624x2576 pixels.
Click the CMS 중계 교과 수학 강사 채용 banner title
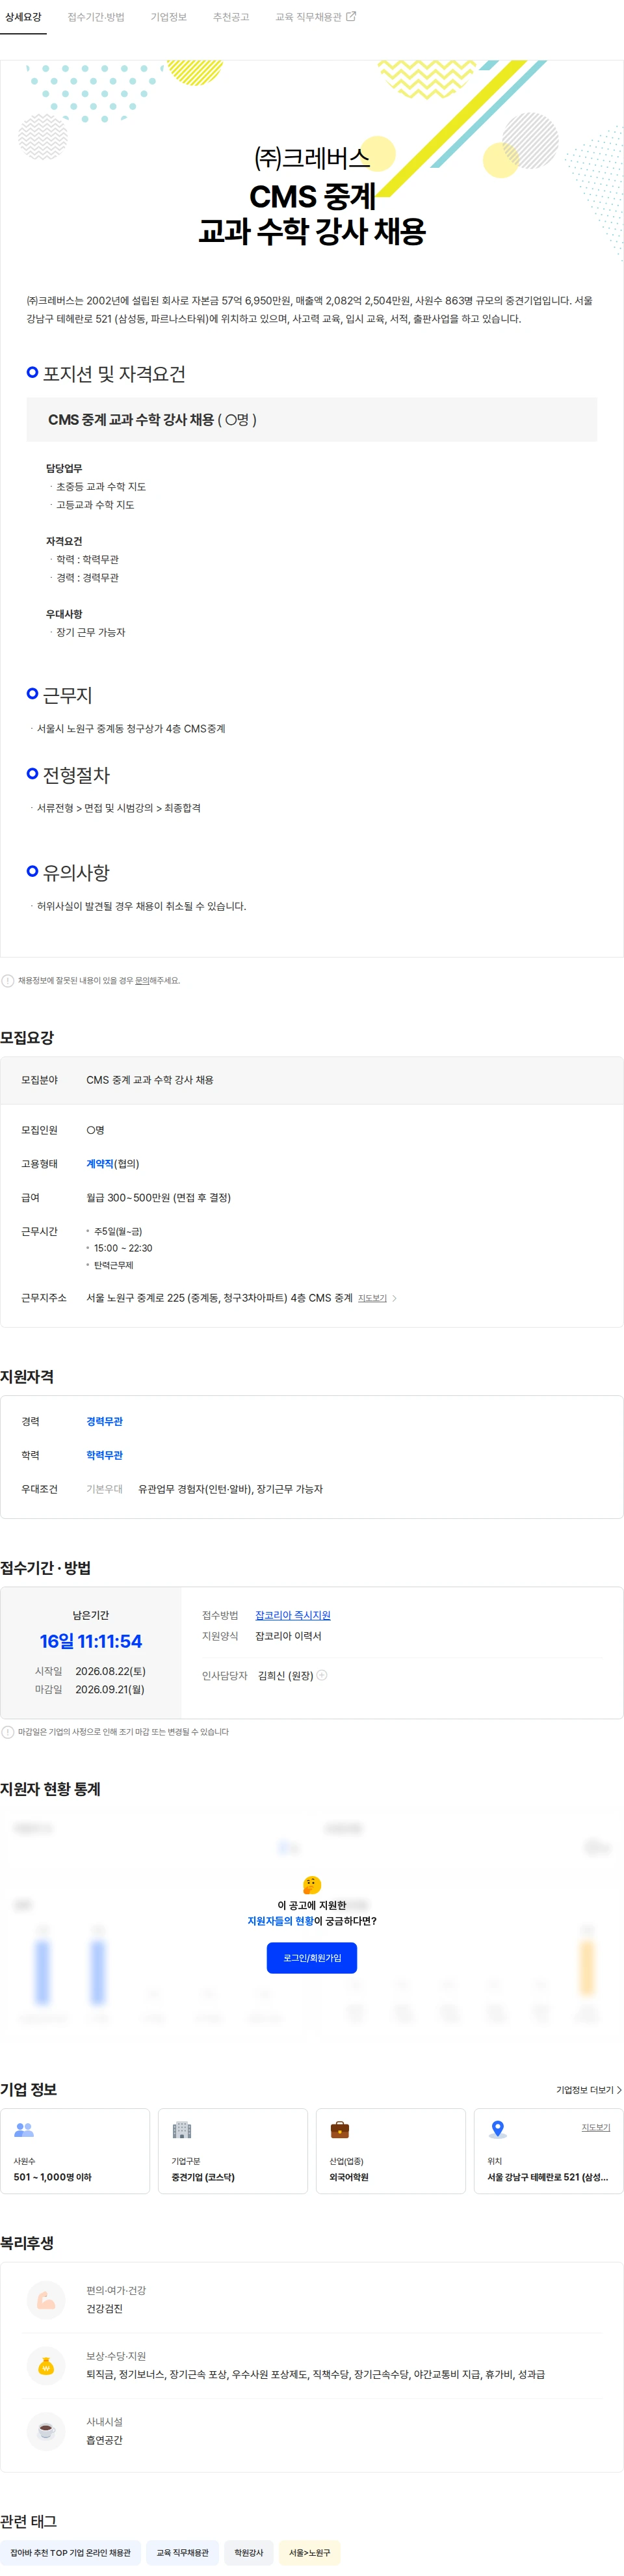click(312, 214)
